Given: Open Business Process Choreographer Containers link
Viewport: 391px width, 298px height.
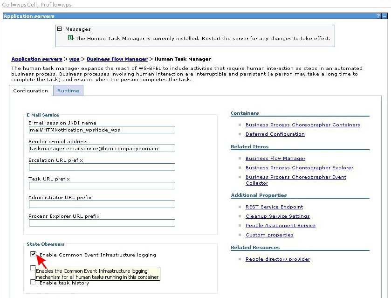Looking at the screenshot, I should point(302,125).
